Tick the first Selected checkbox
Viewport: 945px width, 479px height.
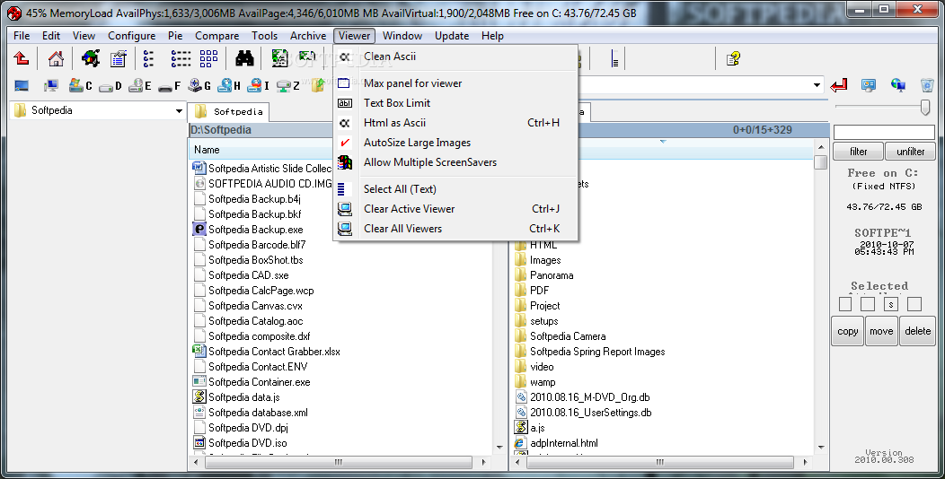[x=845, y=304]
